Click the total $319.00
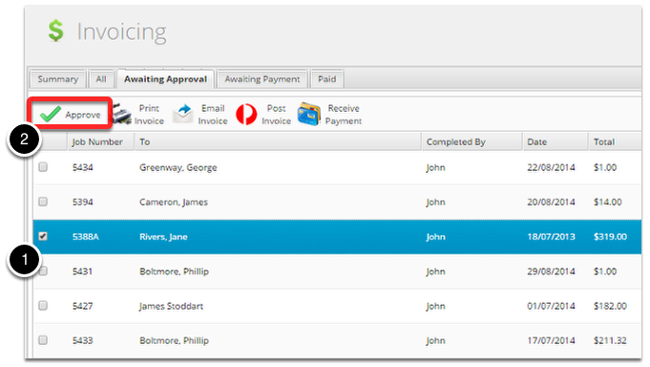650x367 pixels. coord(610,237)
